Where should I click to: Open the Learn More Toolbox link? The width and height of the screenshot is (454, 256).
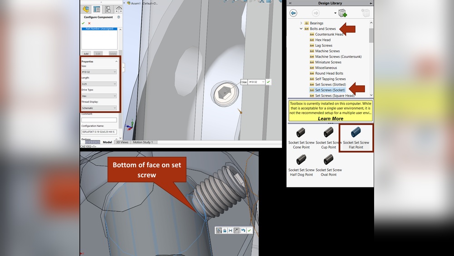[x=331, y=119]
